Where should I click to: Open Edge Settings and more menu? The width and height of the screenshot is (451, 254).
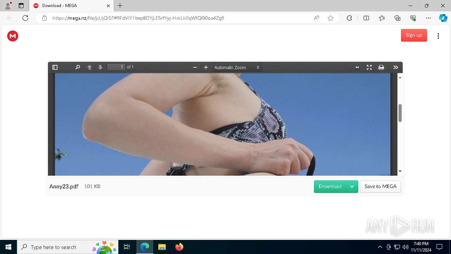tap(428, 18)
